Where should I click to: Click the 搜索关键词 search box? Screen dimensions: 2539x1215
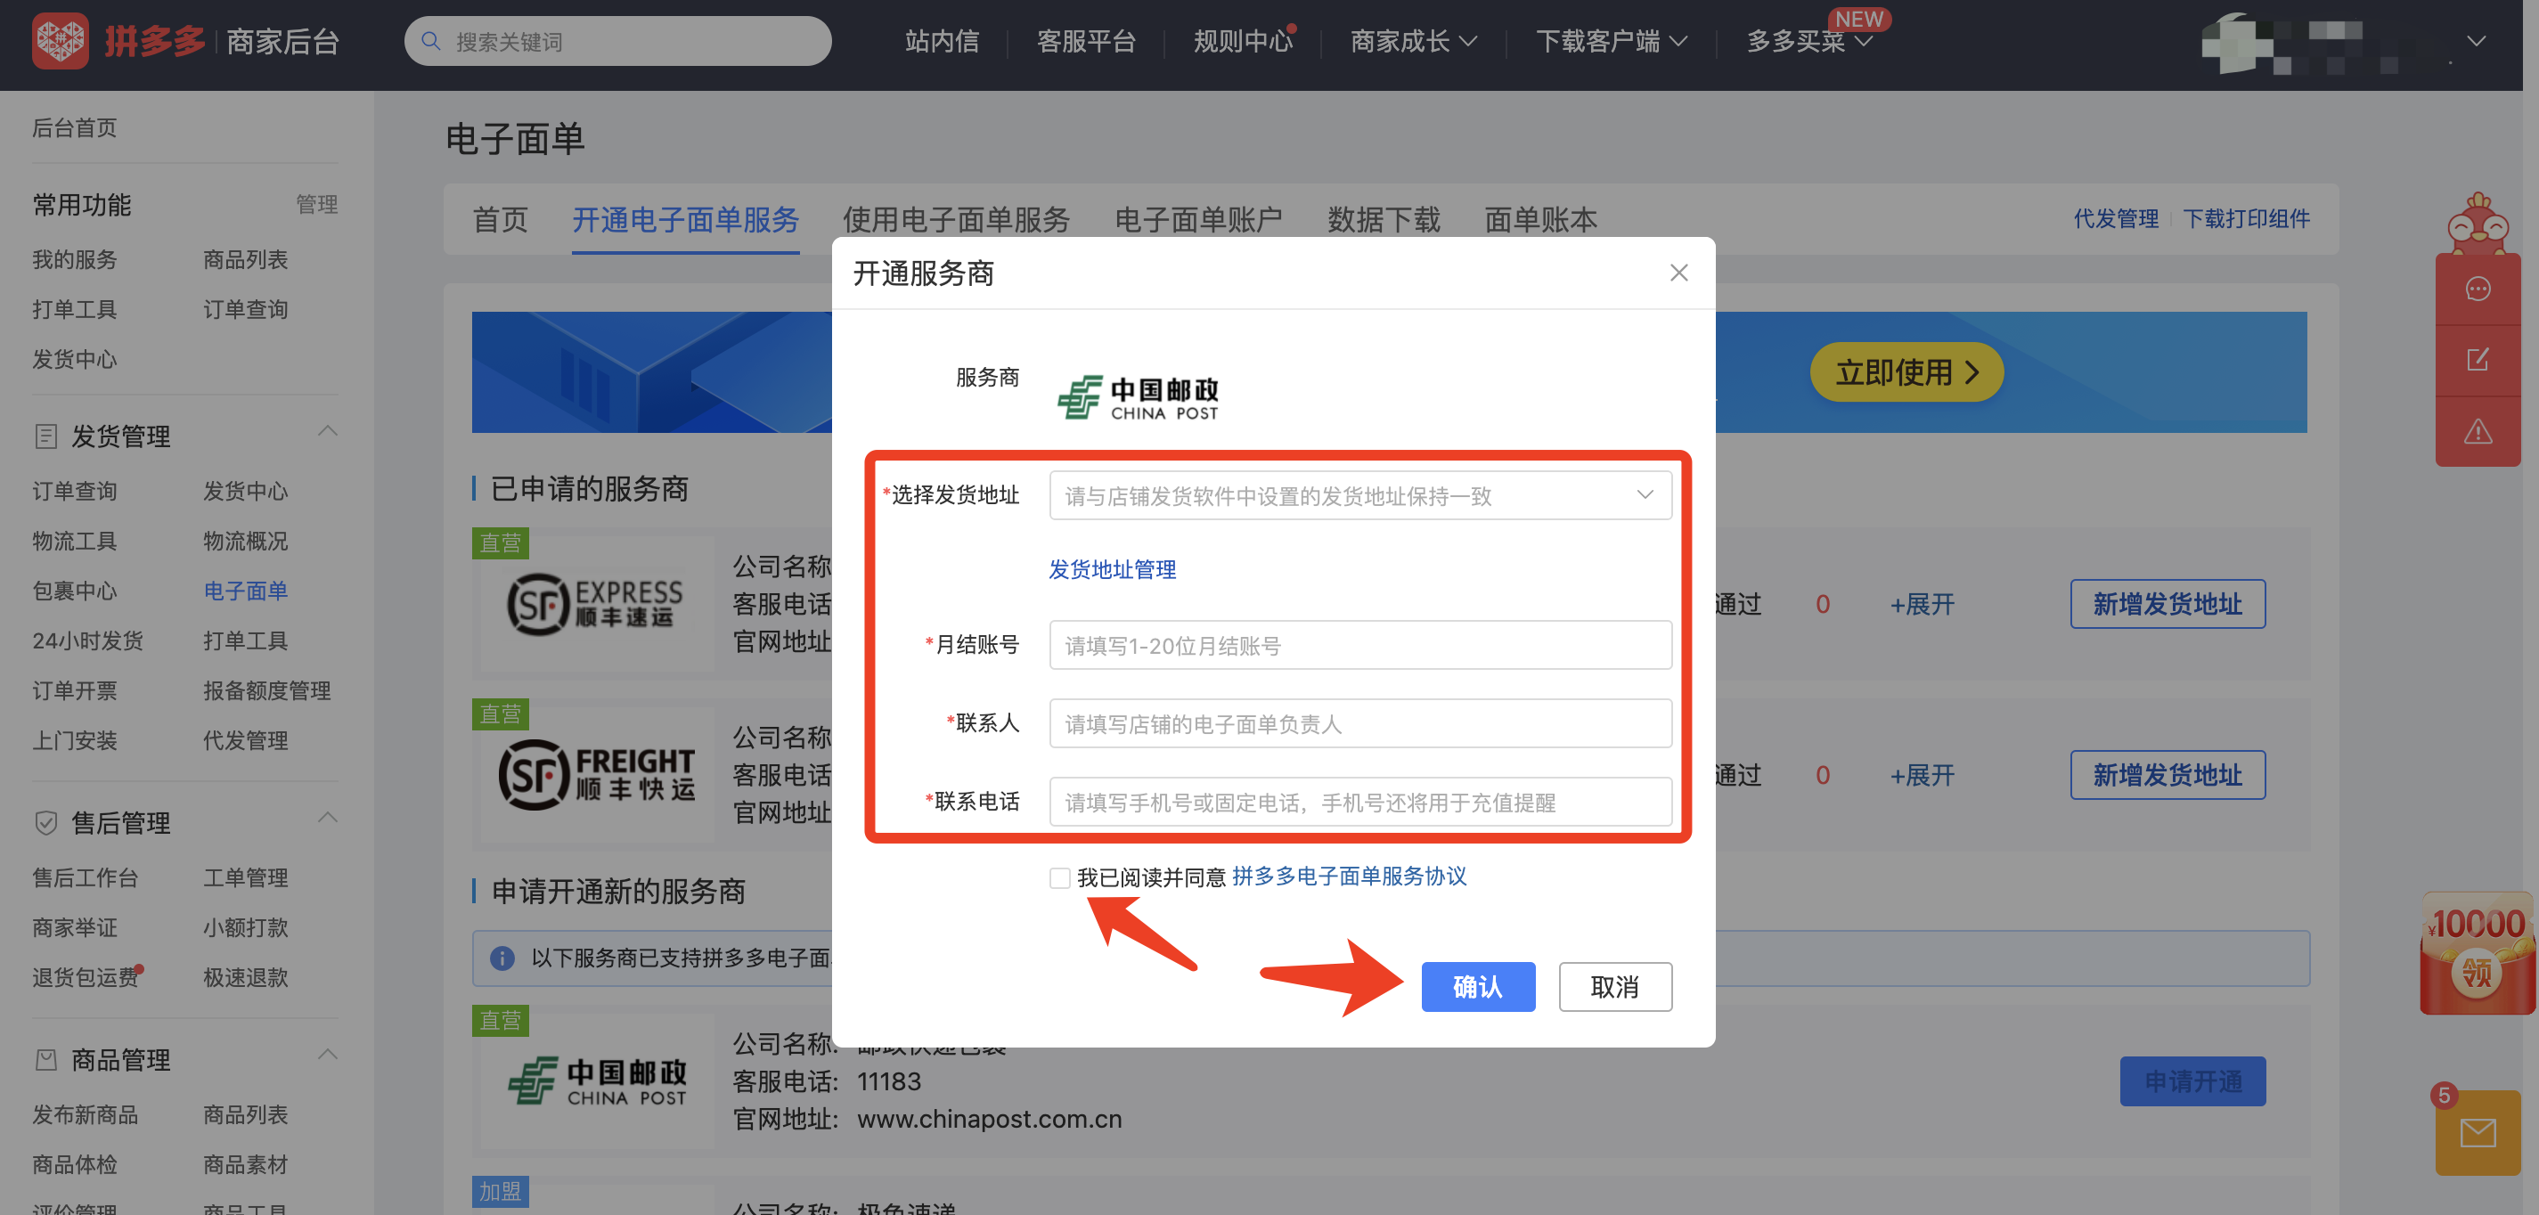(618, 41)
